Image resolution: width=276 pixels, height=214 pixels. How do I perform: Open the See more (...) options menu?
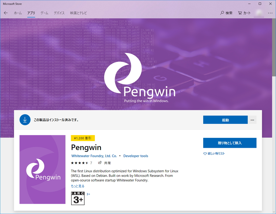click(270, 13)
